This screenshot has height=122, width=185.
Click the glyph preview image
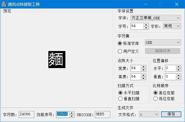point(57,60)
